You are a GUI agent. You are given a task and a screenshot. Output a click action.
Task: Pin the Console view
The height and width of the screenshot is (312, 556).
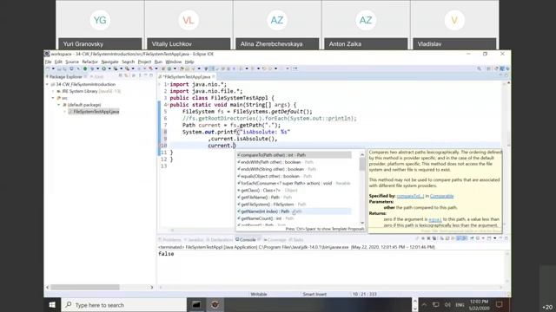coord(472,238)
